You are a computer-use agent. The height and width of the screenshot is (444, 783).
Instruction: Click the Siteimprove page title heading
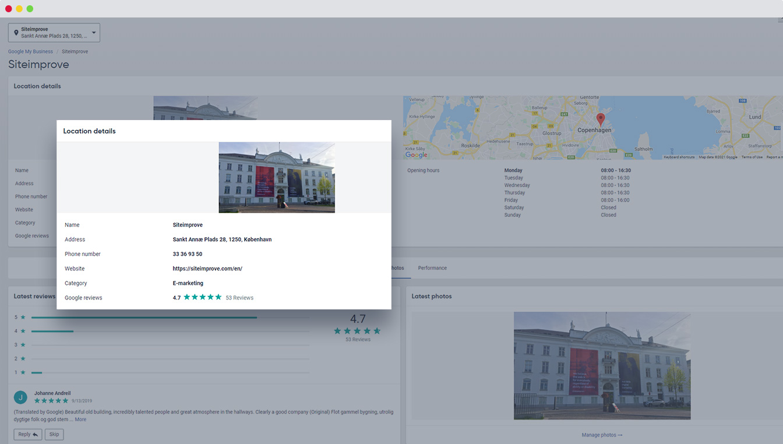tap(38, 65)
